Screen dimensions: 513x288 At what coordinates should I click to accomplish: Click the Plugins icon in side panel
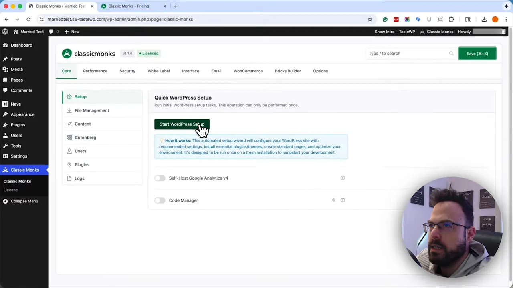[x=69, y=165]
